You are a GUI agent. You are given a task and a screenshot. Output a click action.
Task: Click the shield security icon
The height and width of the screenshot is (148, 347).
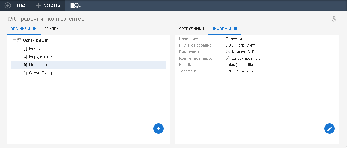(x=334, y=19)
